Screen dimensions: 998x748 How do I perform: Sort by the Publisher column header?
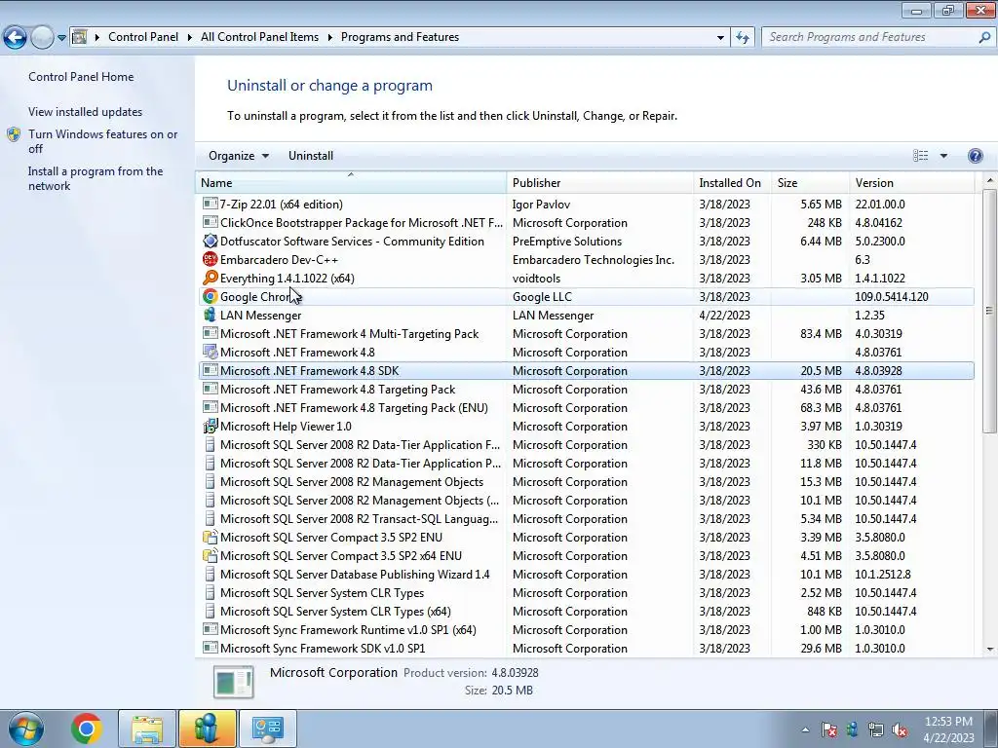600,183
